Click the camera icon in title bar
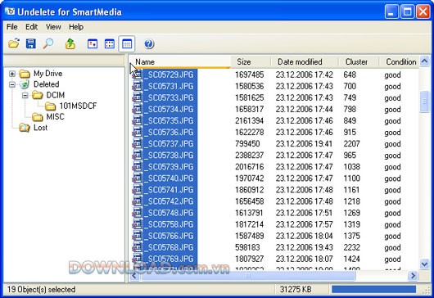 pos(10,11)
